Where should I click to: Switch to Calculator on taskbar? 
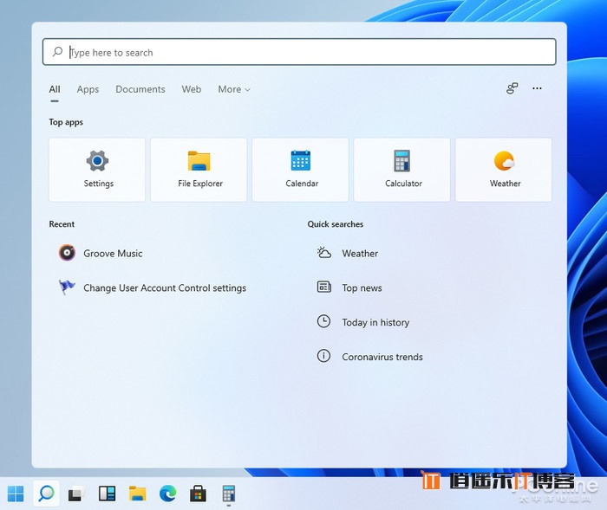(229, 494)
